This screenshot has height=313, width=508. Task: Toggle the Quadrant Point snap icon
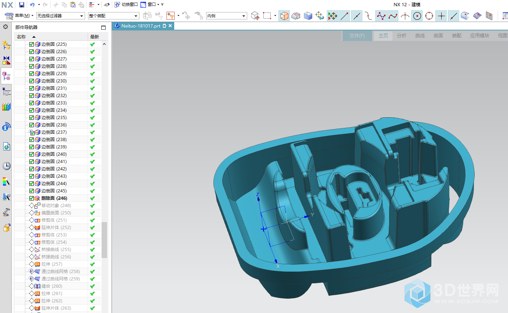point(429,16)
